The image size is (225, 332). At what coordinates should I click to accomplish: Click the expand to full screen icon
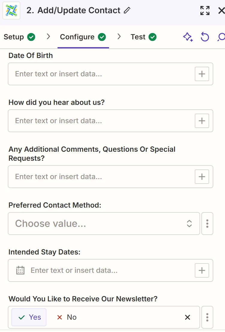[x=205, y=11]
